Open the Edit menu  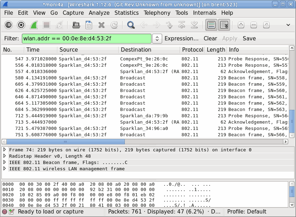[23, 13]
